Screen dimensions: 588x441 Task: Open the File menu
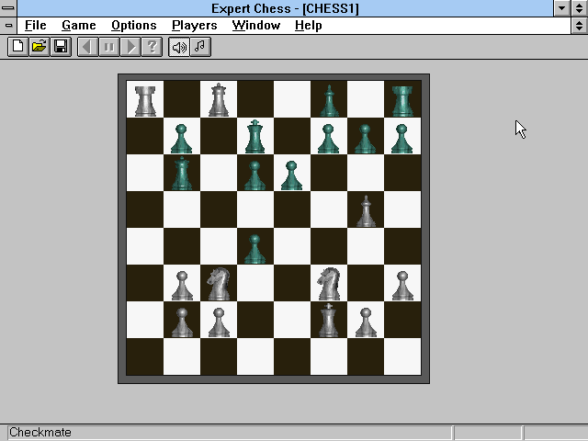coord(35,25)
